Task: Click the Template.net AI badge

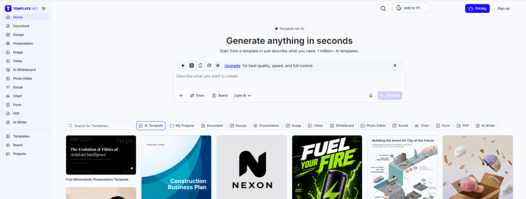Action: pyautogui.click(x=289, y=29)
